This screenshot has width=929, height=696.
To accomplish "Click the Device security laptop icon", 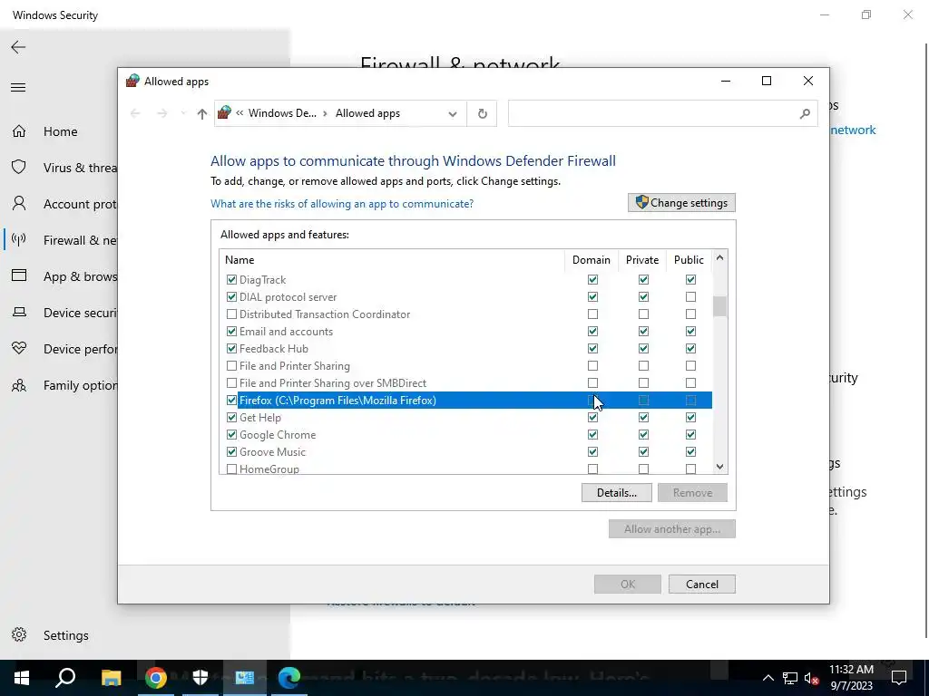I will (19, 312).
